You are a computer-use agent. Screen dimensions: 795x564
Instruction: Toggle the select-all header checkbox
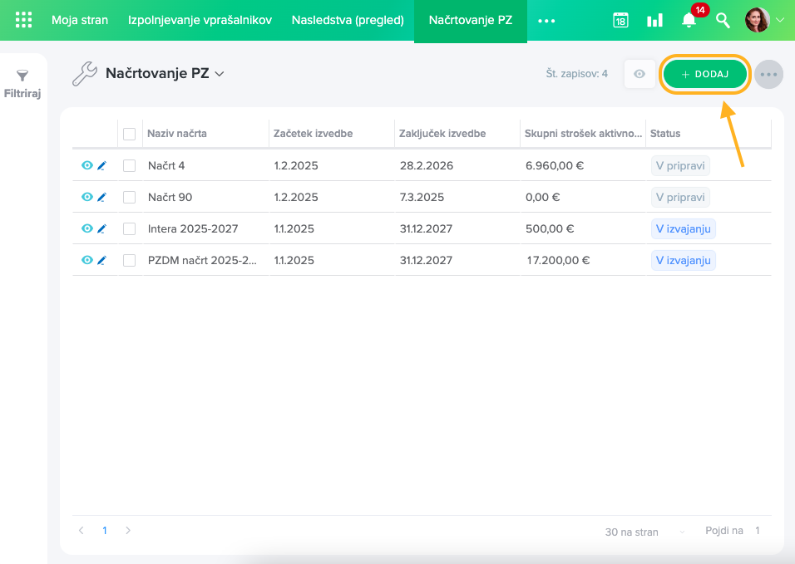[x=129, y=134]
